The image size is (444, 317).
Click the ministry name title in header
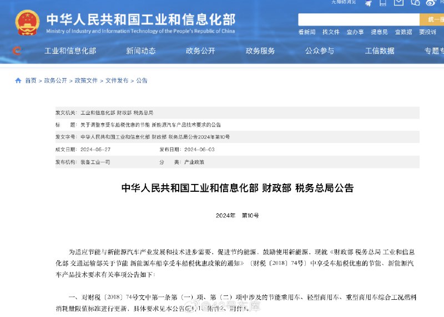coord(141,19)
